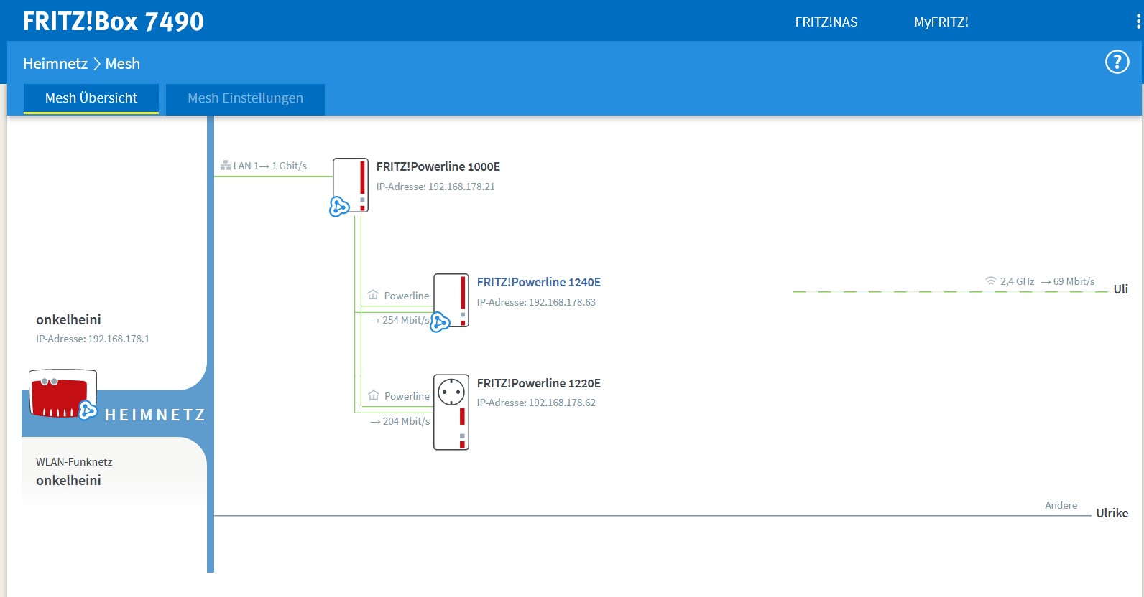
Task: Switch to Mesh Übersicht tab
Action: point(91,98)
